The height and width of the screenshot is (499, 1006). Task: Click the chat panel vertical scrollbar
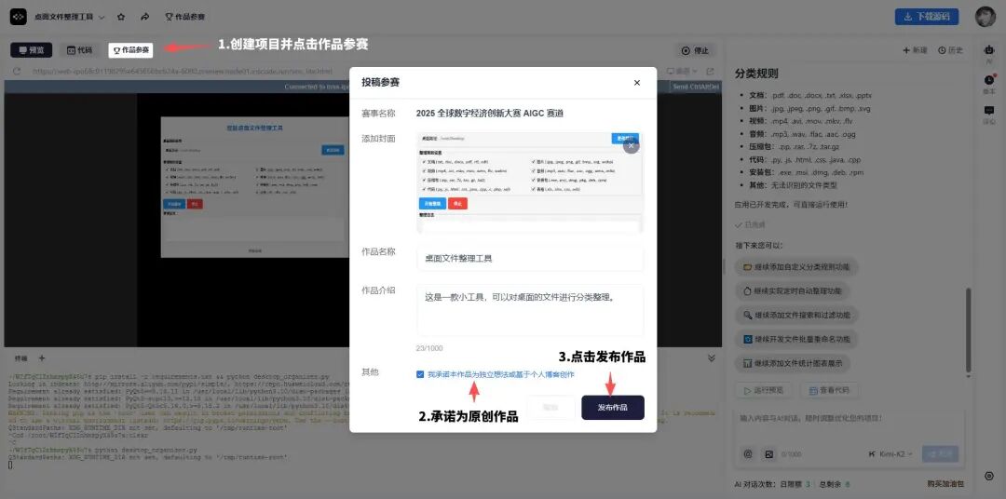coord(968,329)
